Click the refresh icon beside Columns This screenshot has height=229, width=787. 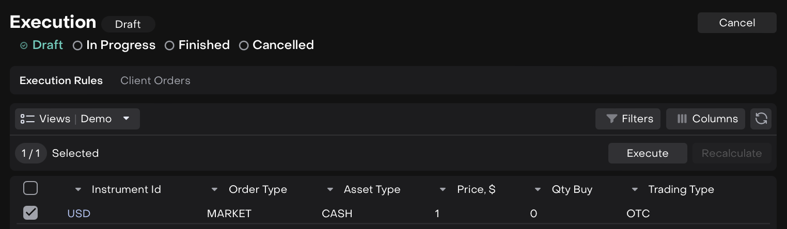[x=761, y=119]
